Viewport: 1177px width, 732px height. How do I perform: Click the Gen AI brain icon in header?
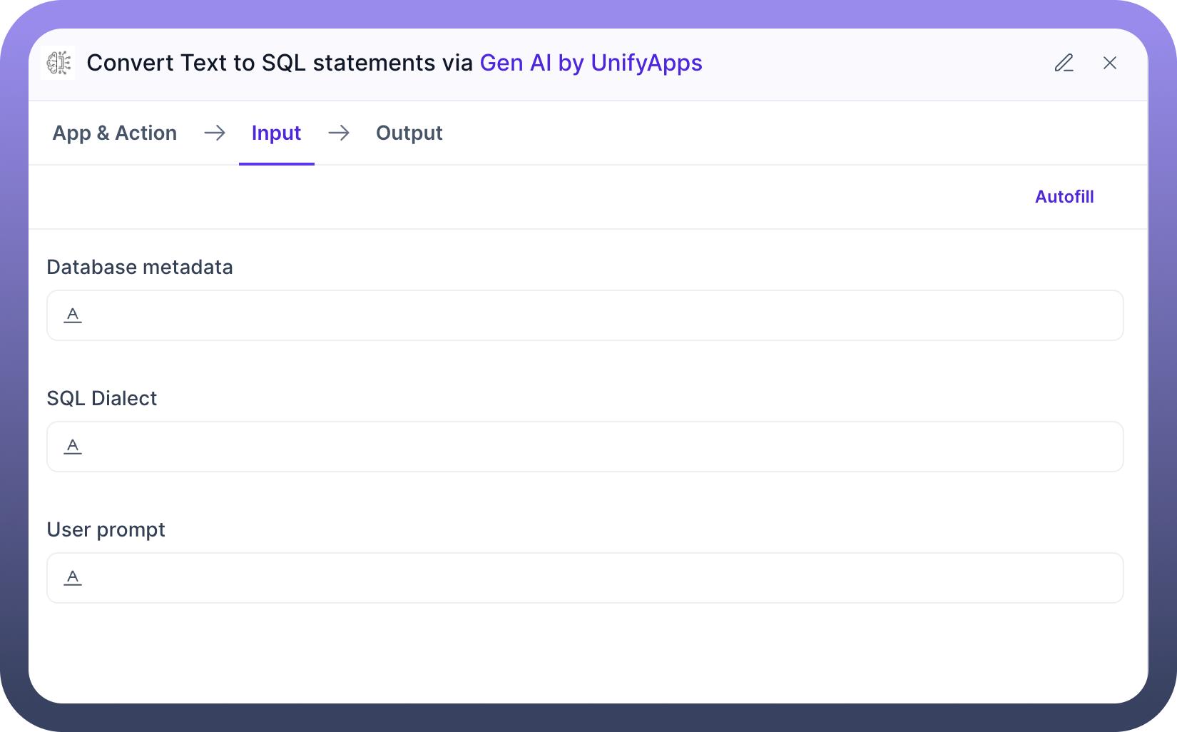pyautogui.click(x=58, y=63)
